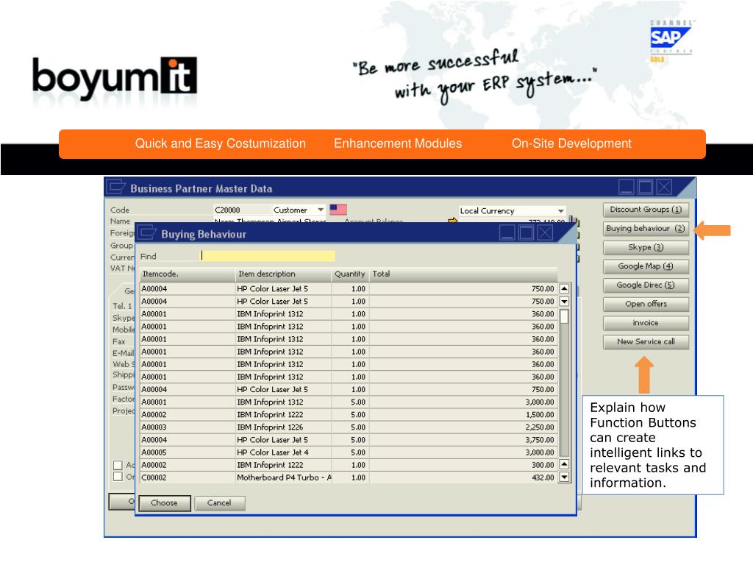
Task: Show Open offers button
Action: coord(646,304)
